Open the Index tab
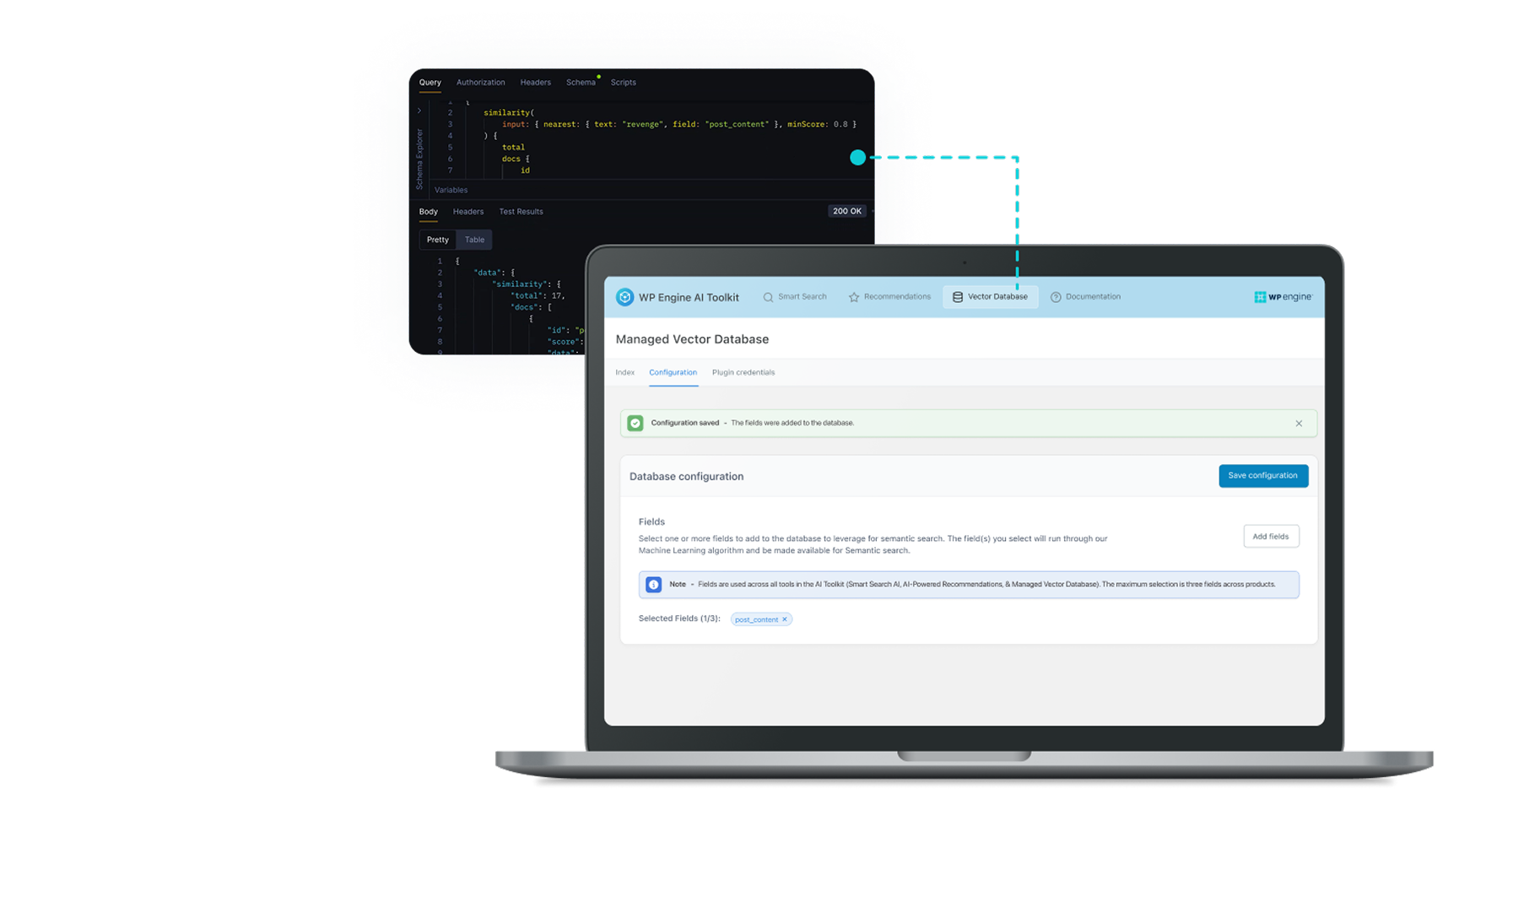Image resolution: width=1513 pixels, height=924 pixels. [x=624, y=372]
